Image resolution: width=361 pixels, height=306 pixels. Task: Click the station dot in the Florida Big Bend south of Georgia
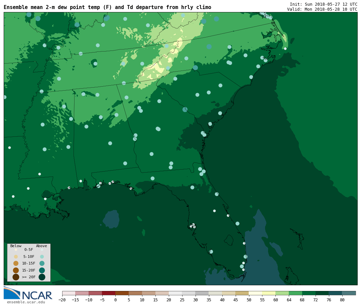(x=152, y=178)
